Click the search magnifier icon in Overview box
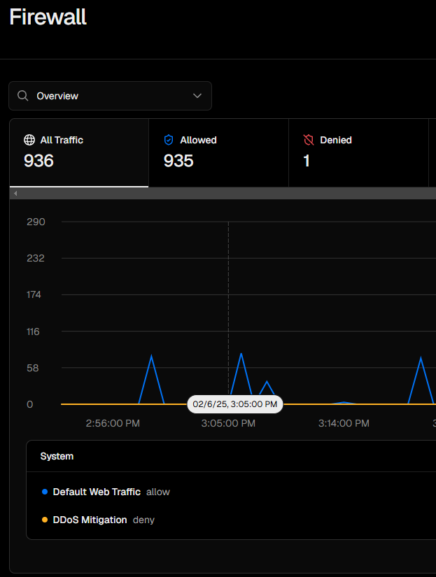 [x=23, y=96]
